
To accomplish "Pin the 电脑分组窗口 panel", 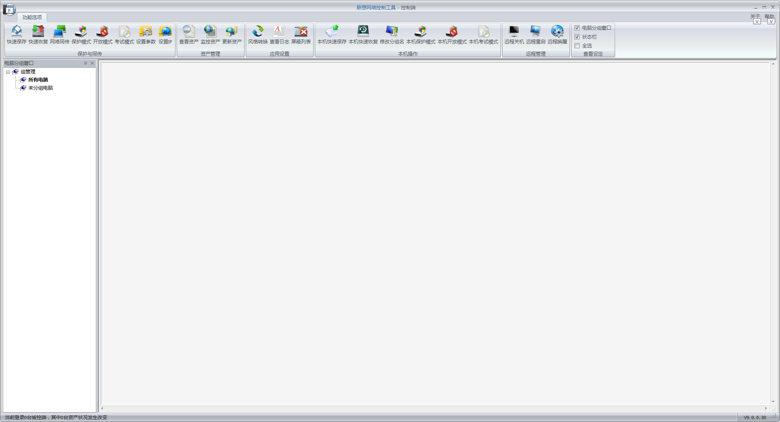I will [85, 63].
